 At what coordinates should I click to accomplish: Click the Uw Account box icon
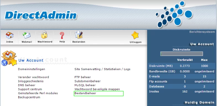tap(9, 58)
